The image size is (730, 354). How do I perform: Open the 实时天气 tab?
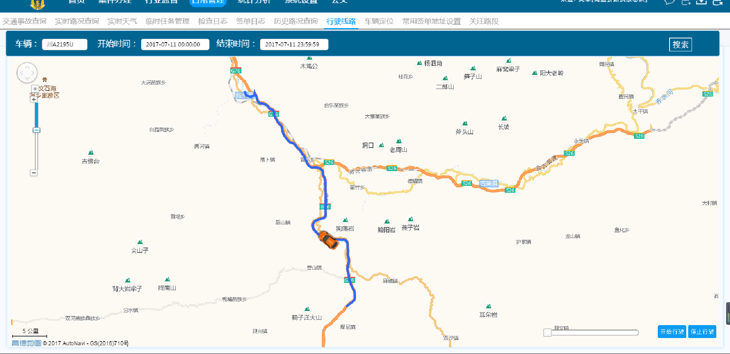click(x=122, y=21)
